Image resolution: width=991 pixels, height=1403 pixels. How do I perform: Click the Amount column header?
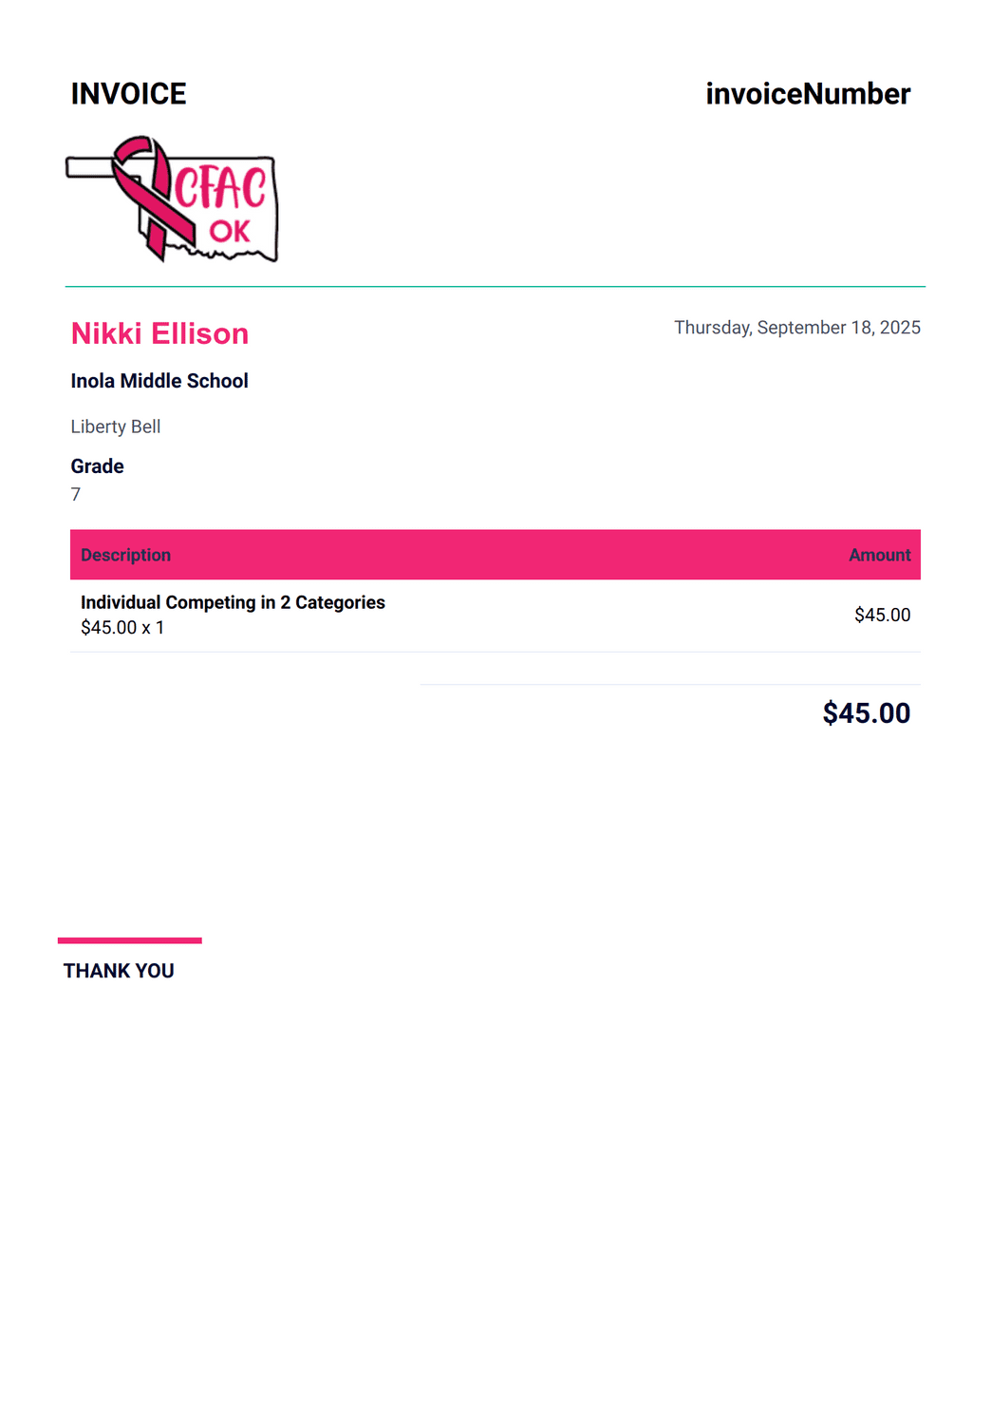pos(879,555)
